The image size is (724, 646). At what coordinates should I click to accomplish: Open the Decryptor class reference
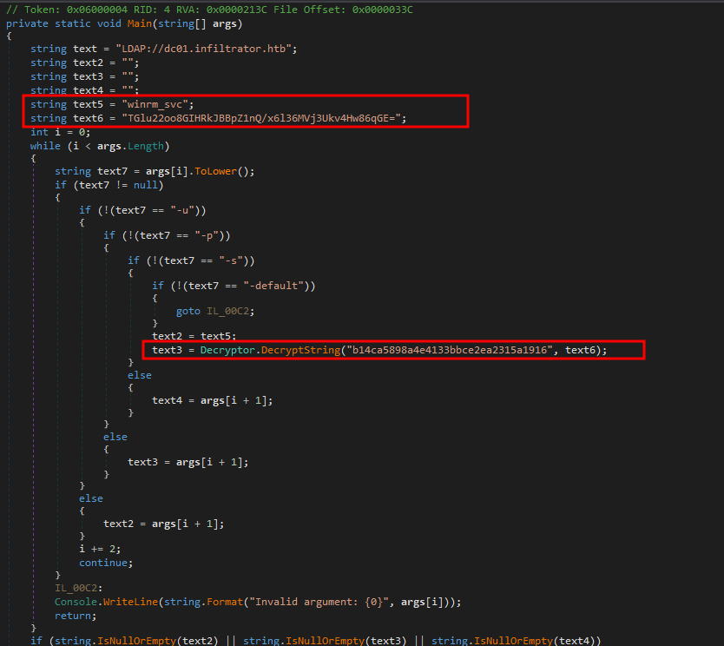tap(227, 350)
